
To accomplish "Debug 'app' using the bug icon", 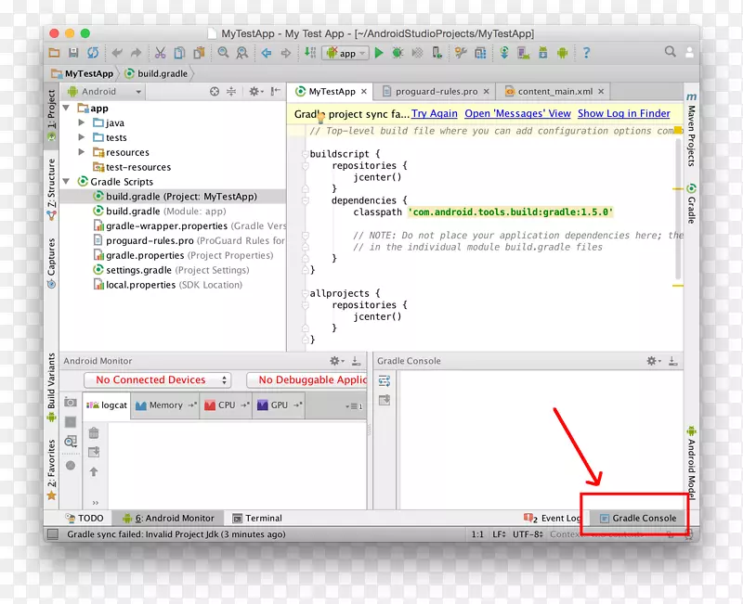I will click(398, 53).
